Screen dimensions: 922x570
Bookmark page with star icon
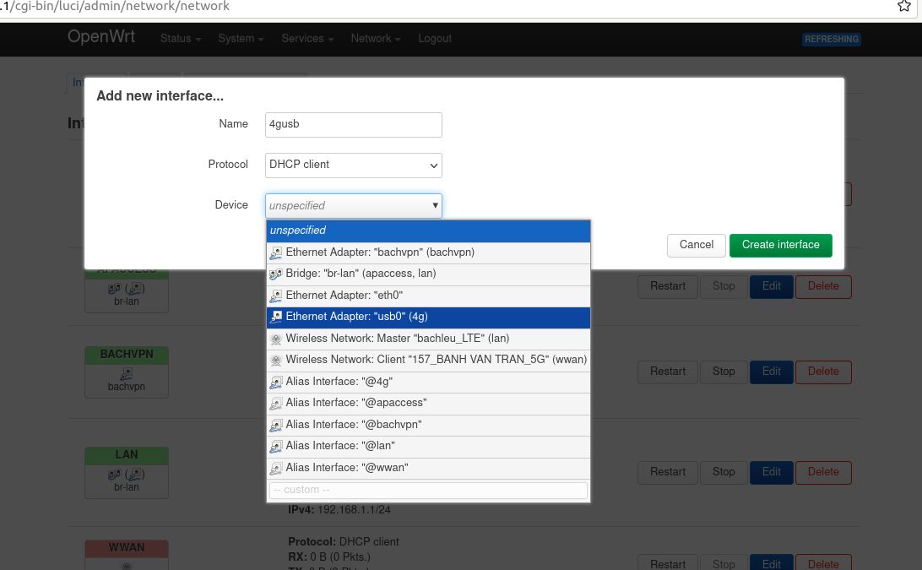click(904, 7)
